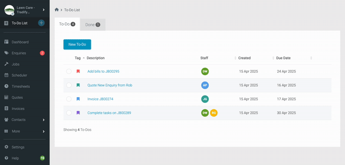Switch to the Done tab
Screen dimensions: 345x165
93,25
